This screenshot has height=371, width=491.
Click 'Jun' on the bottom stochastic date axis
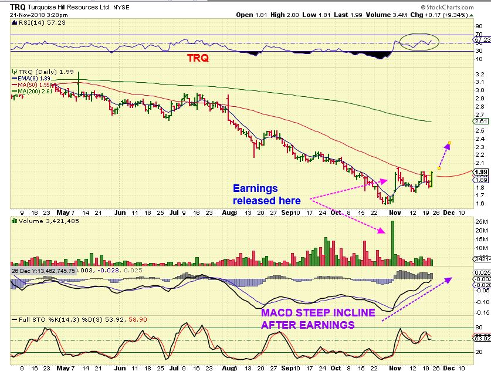(x=120, y=368)
